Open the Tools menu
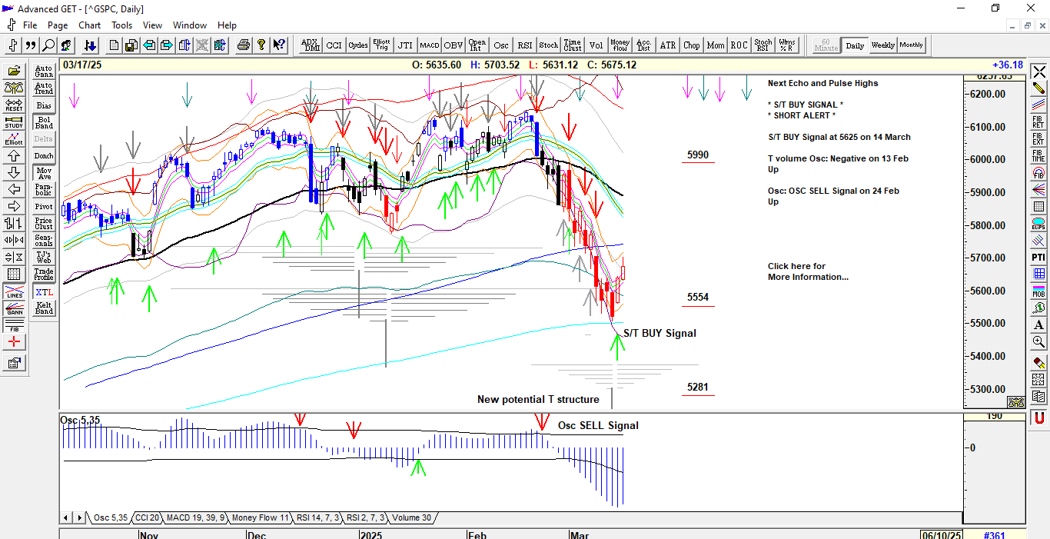Screen dimensions: 1050x539 click(121, 25)
